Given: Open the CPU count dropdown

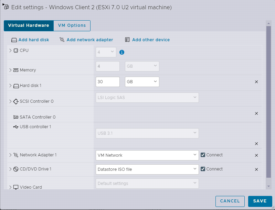Looking at the screenshot, I should pos(106,52).
